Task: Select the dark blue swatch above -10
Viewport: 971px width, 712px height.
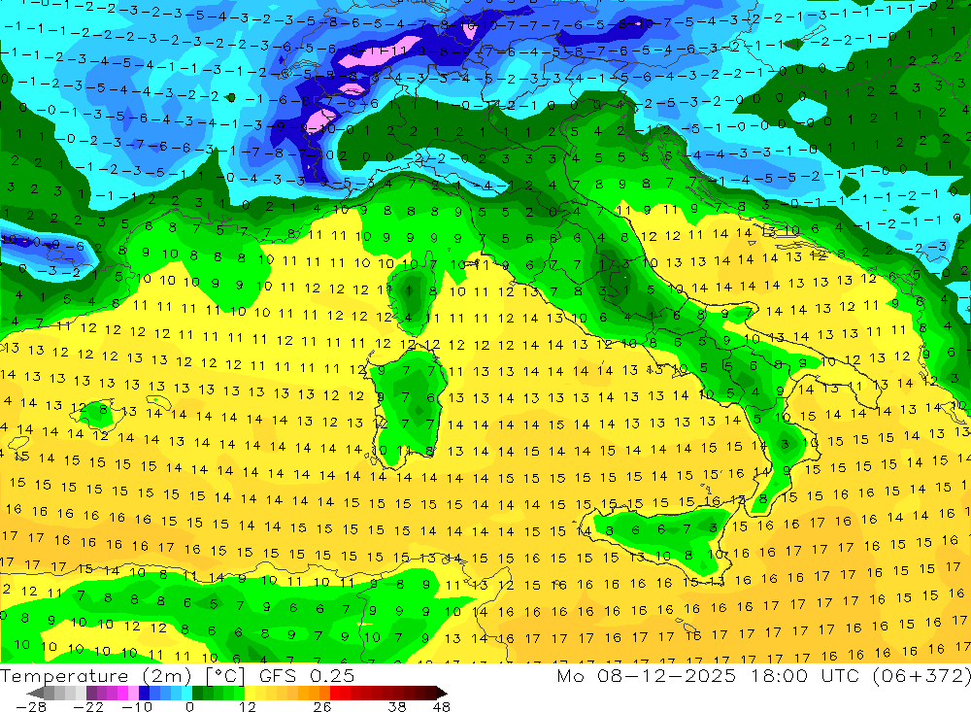Action: [x=144, y=693]
